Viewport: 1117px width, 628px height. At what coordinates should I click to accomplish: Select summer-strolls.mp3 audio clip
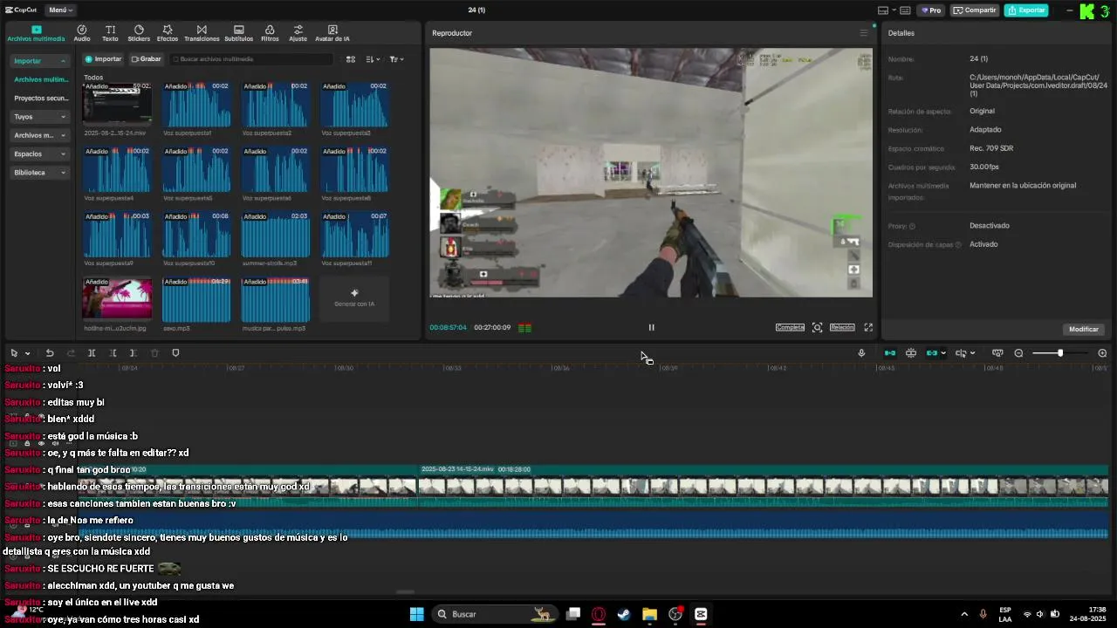(x=276, y=235)
